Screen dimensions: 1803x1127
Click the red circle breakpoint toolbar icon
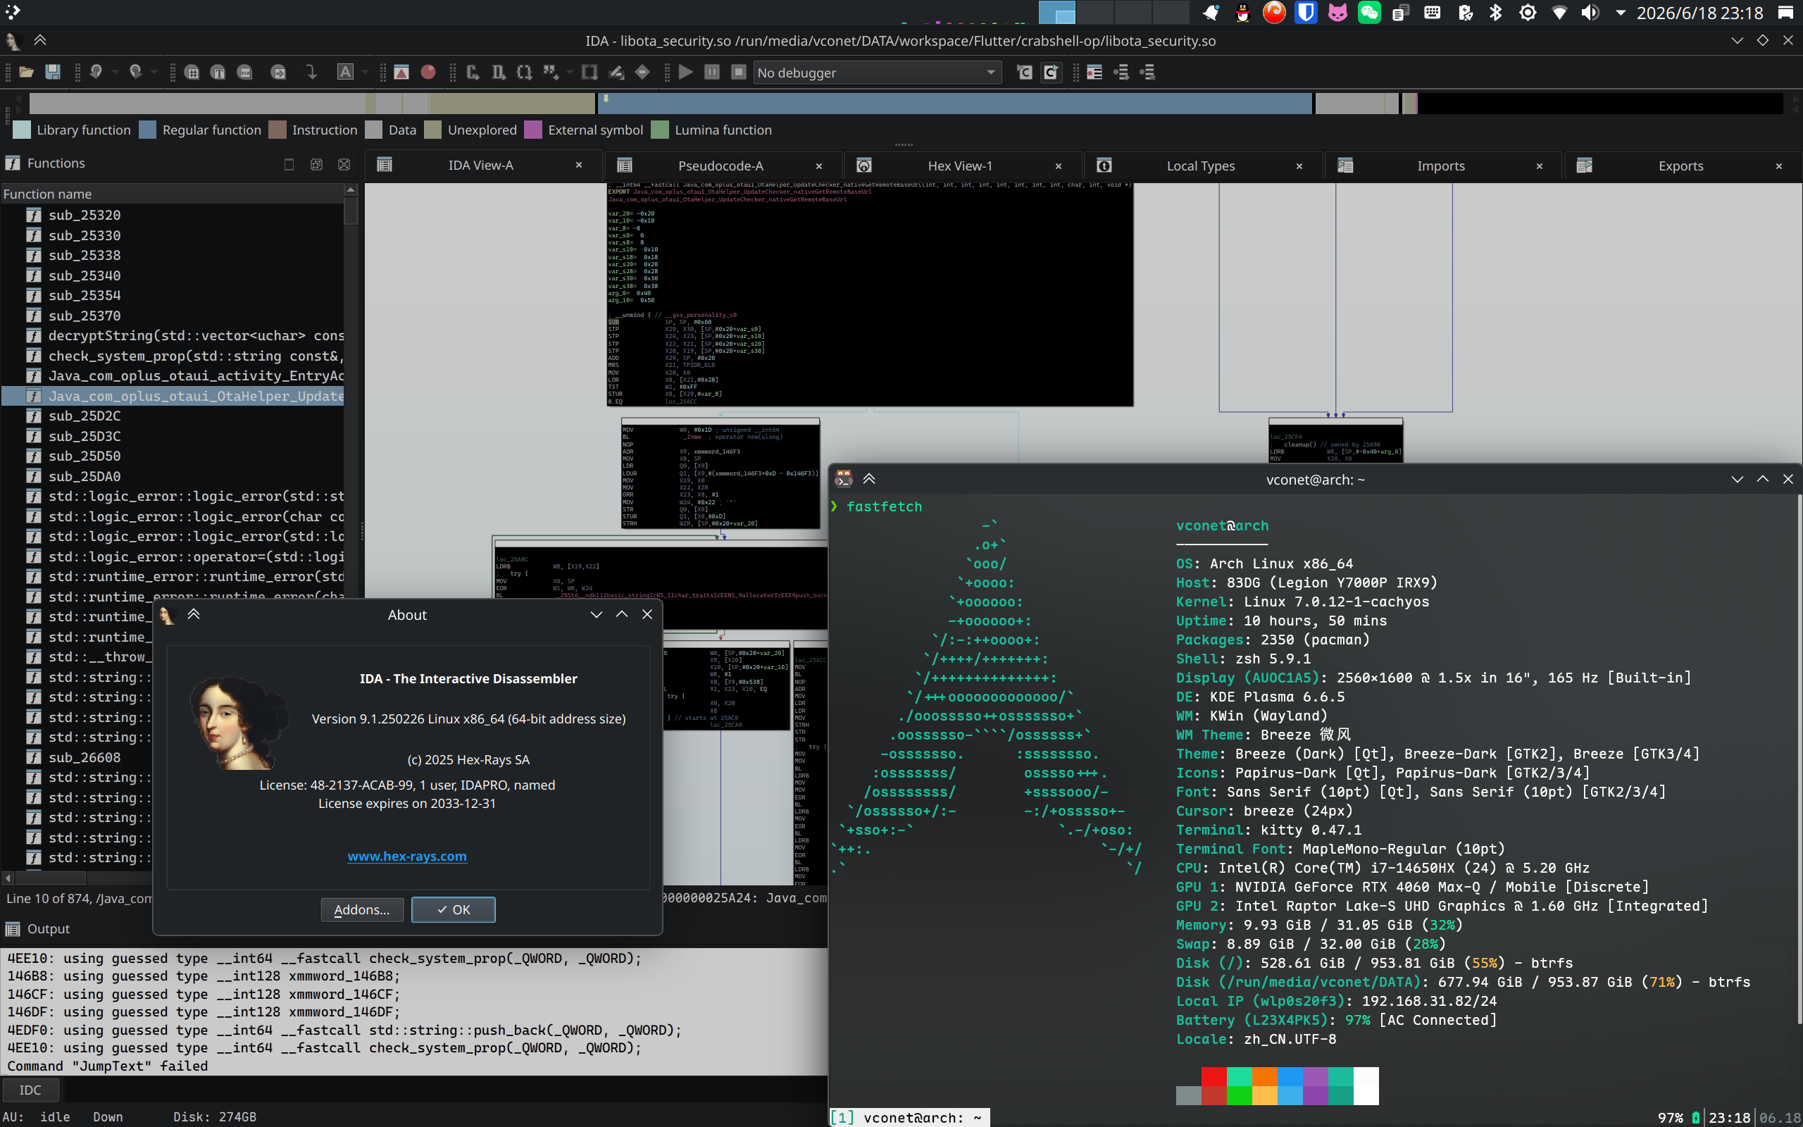click(x=428, y=73)
